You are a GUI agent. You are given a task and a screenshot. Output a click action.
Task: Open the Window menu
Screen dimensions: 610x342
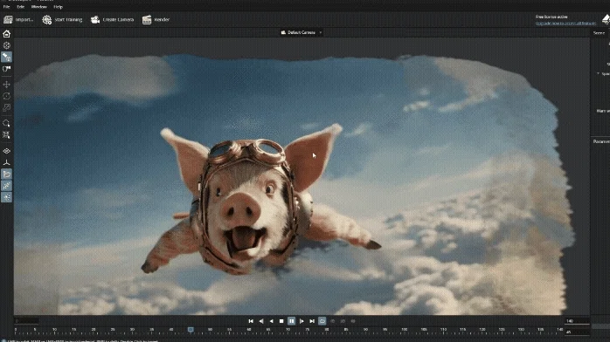point(39,7)
